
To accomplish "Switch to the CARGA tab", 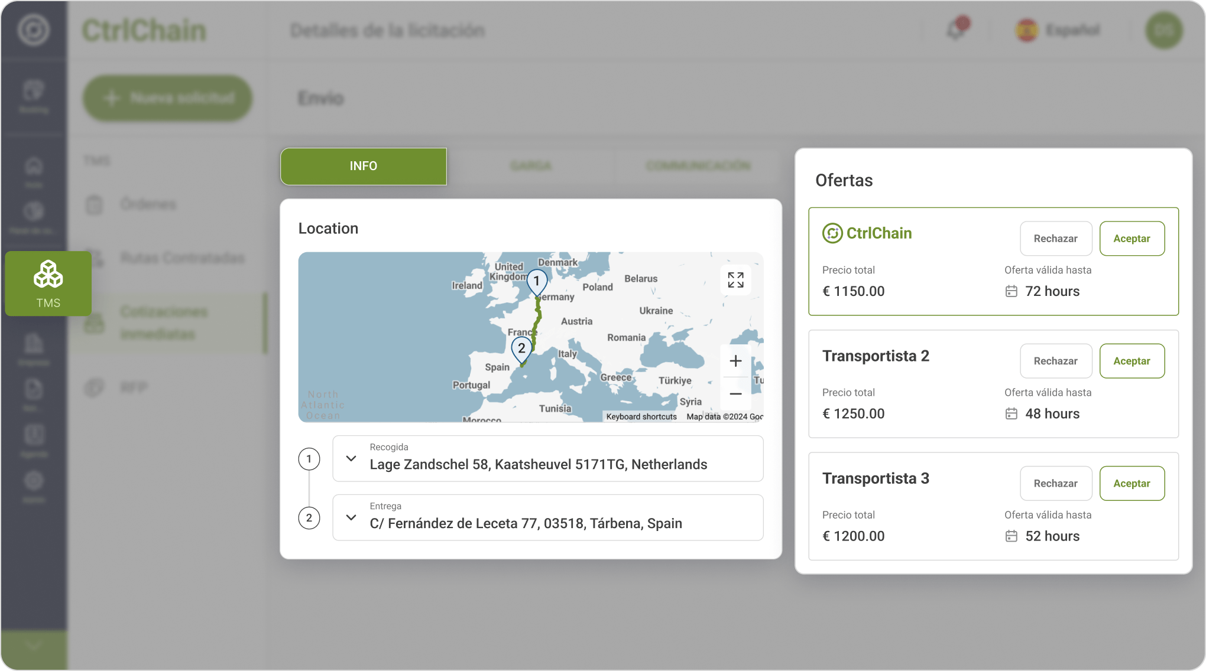I will (x=530, y=166).
